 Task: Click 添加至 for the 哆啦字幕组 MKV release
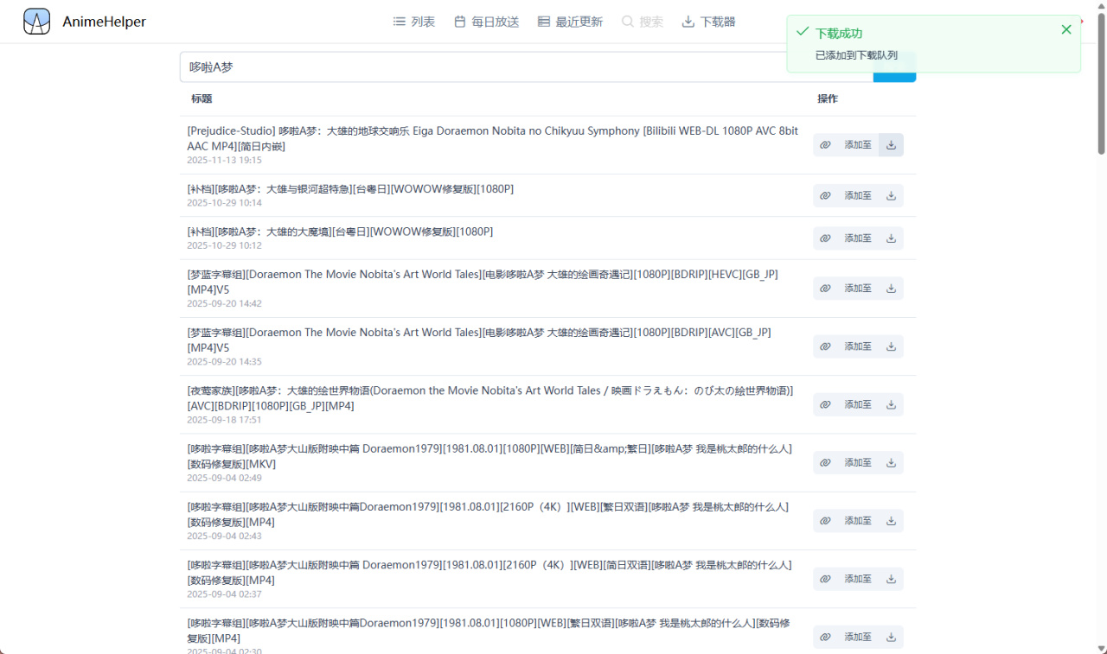tap(858, 462)
